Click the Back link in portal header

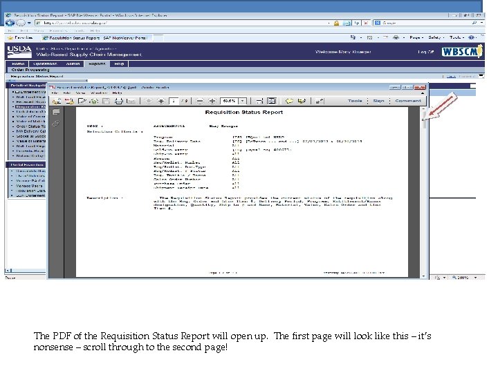coord(451,77)
